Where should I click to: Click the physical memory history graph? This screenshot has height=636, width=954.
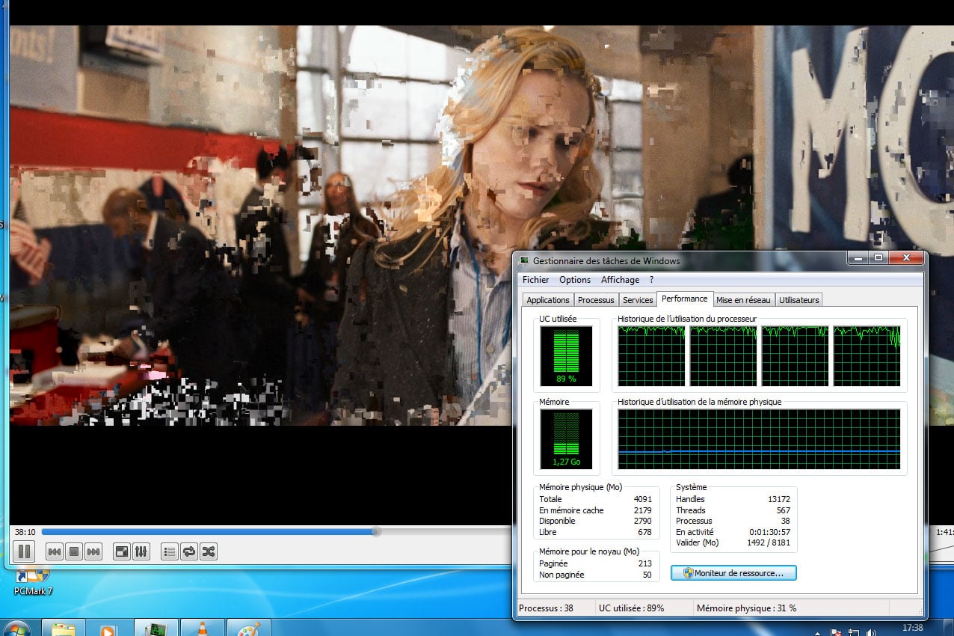pyautogui.click(x=759, y=439)
